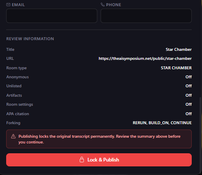The image size is (202, 175).
Task: Click the Anonymous Off value
Action: 188,77
